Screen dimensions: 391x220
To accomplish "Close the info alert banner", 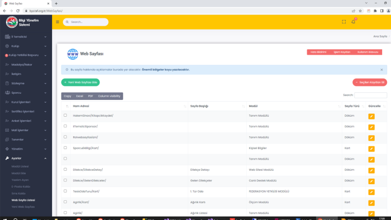I will point(382,70).
